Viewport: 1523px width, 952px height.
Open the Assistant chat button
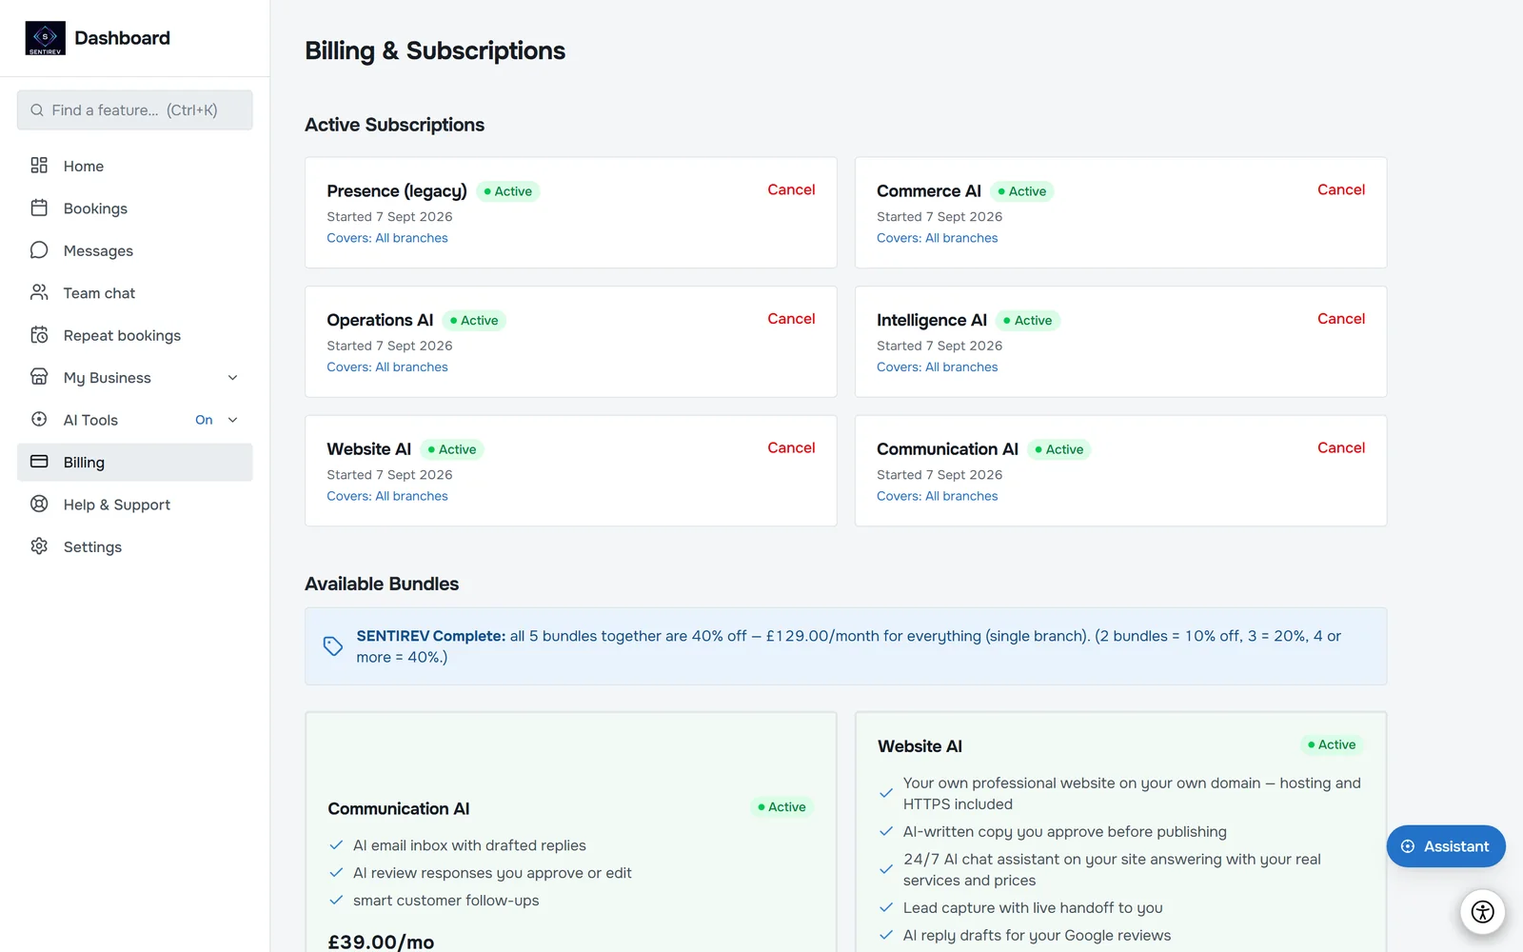1445,846
